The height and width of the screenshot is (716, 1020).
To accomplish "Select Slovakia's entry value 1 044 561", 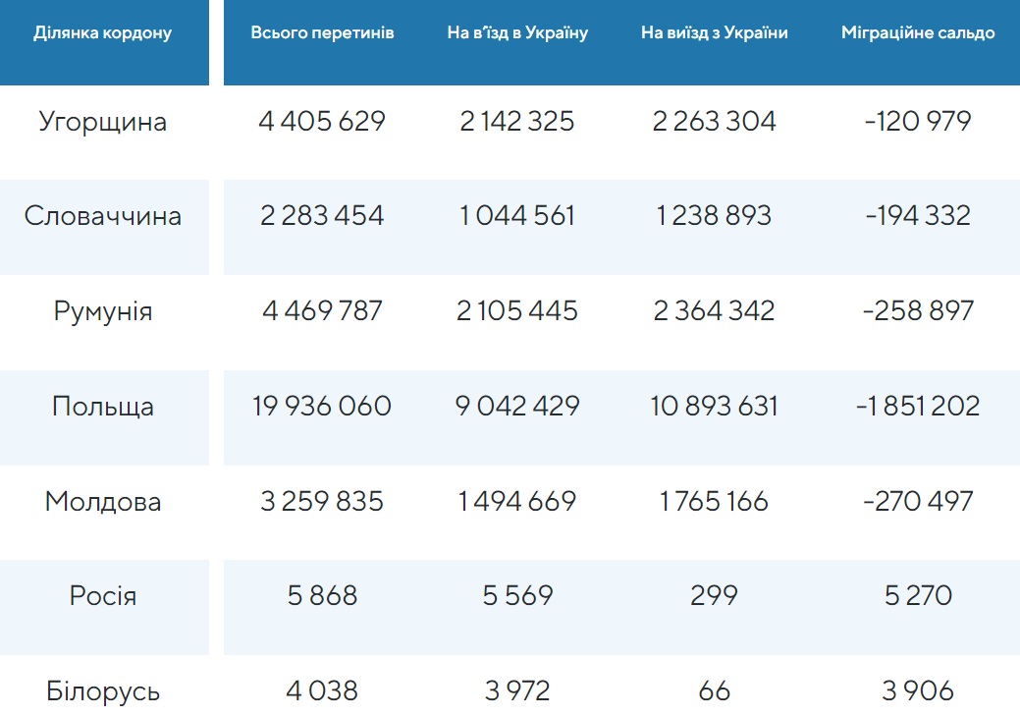I will click(x=517, y=216).
